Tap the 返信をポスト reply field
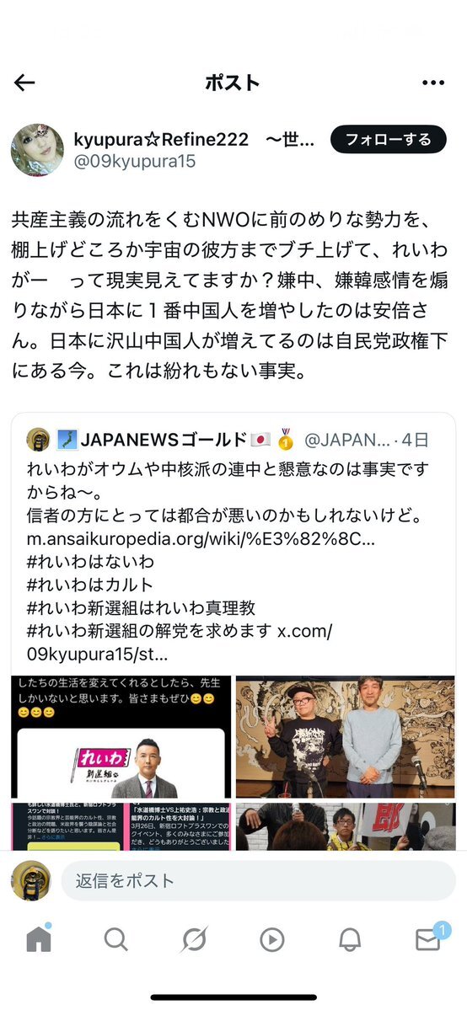Image resolution: width=467 pixels, height=1010 pixels. coord(258,880)
